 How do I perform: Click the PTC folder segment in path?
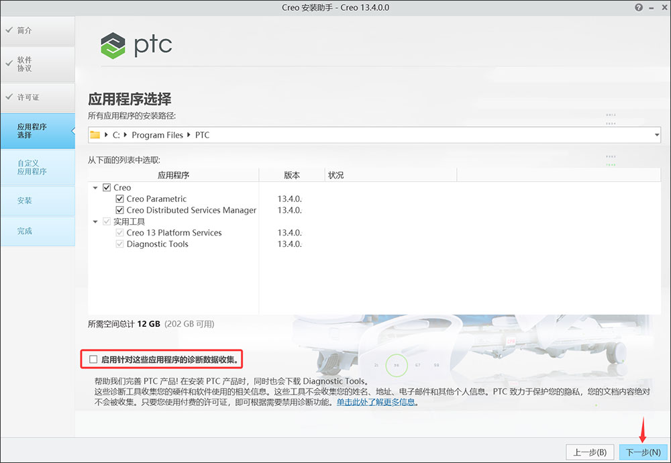point(203,135)
